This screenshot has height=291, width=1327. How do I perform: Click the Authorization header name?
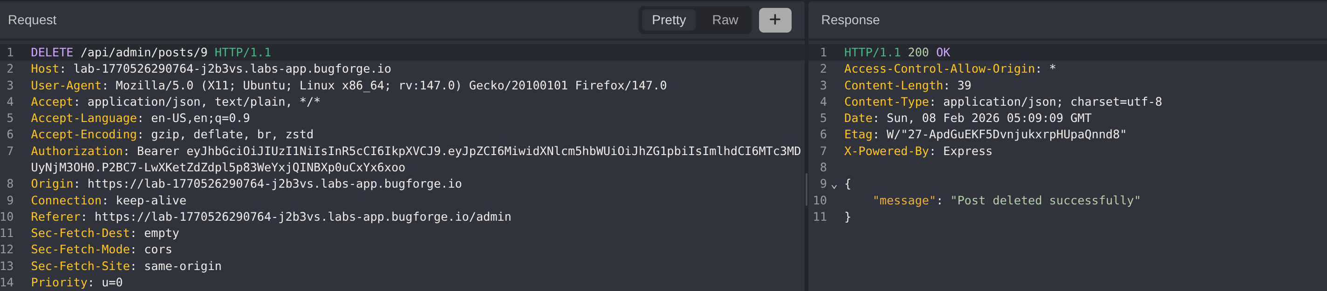[76, 151]
